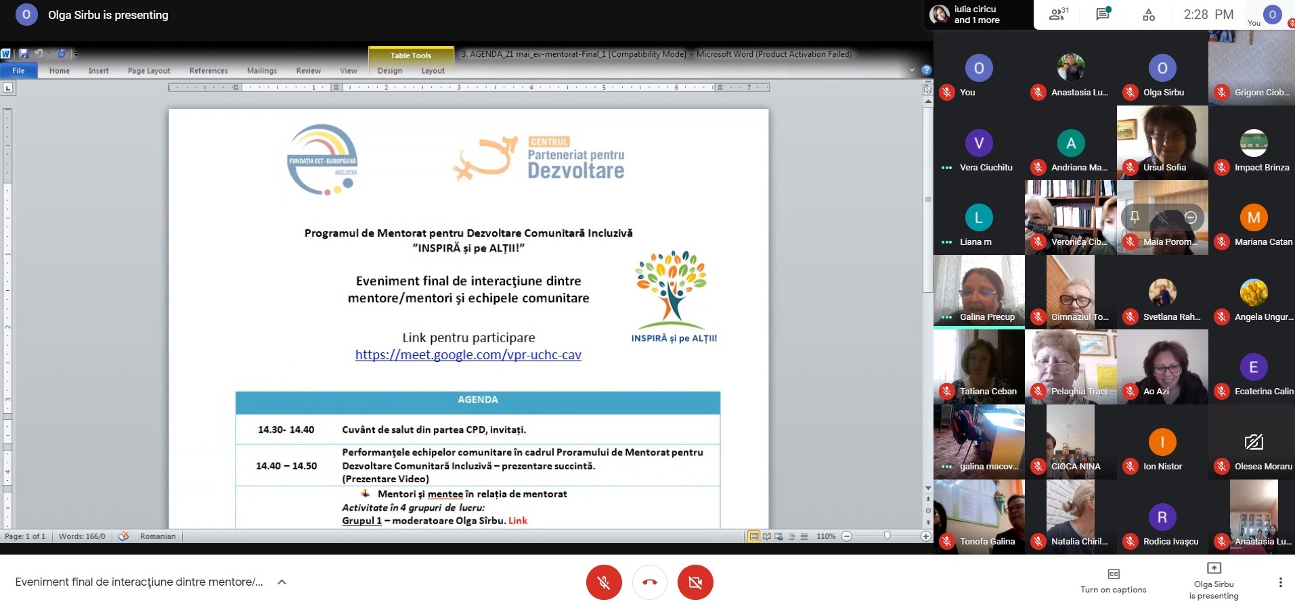The width and height of the screenshot is (1295, 606).
Task: Switch to Outline view in the status bar
Action: pos(791,536)
